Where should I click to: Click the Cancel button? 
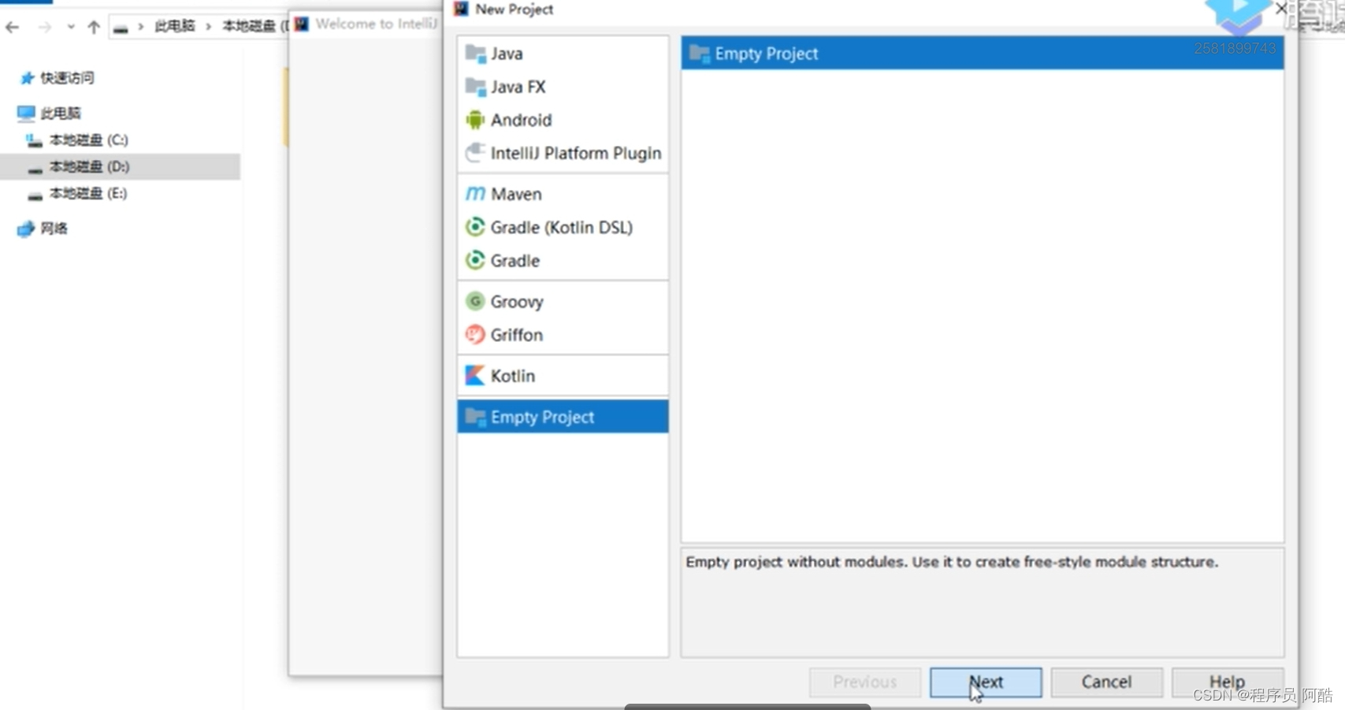1106,682
